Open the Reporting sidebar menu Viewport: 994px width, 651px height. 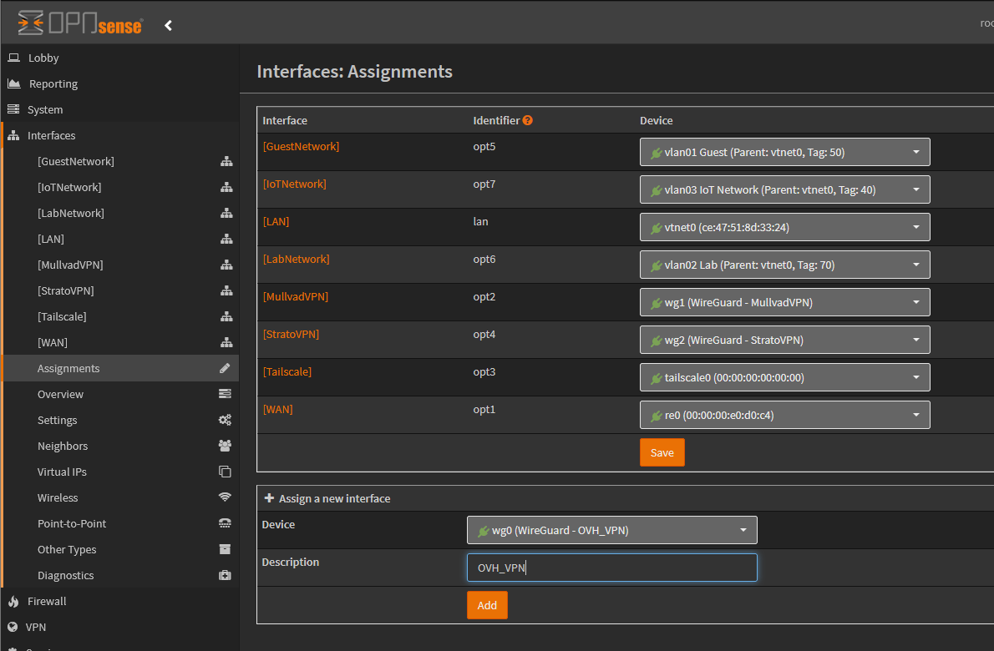tap(53, 83)
